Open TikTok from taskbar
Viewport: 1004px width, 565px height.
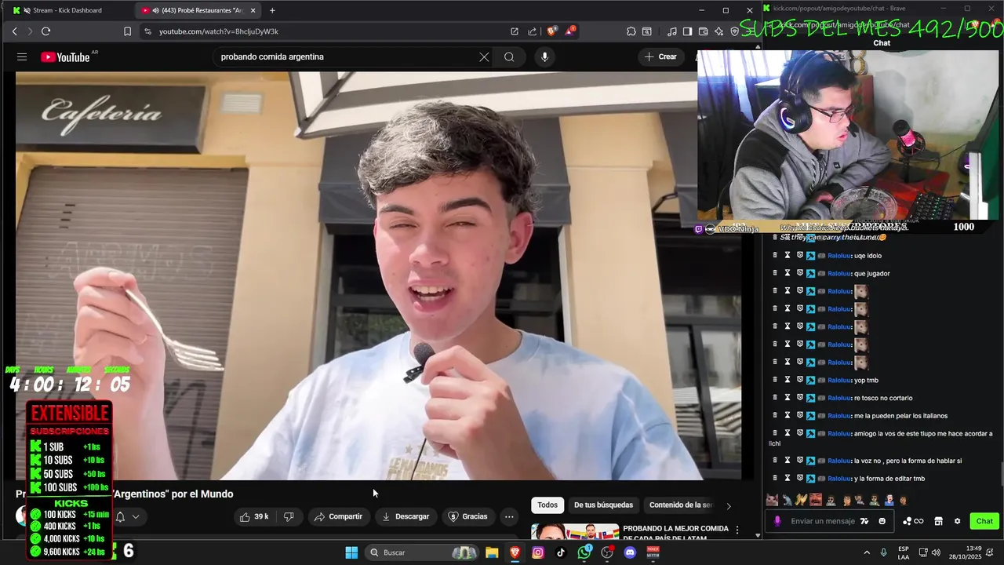coord(561,552)
